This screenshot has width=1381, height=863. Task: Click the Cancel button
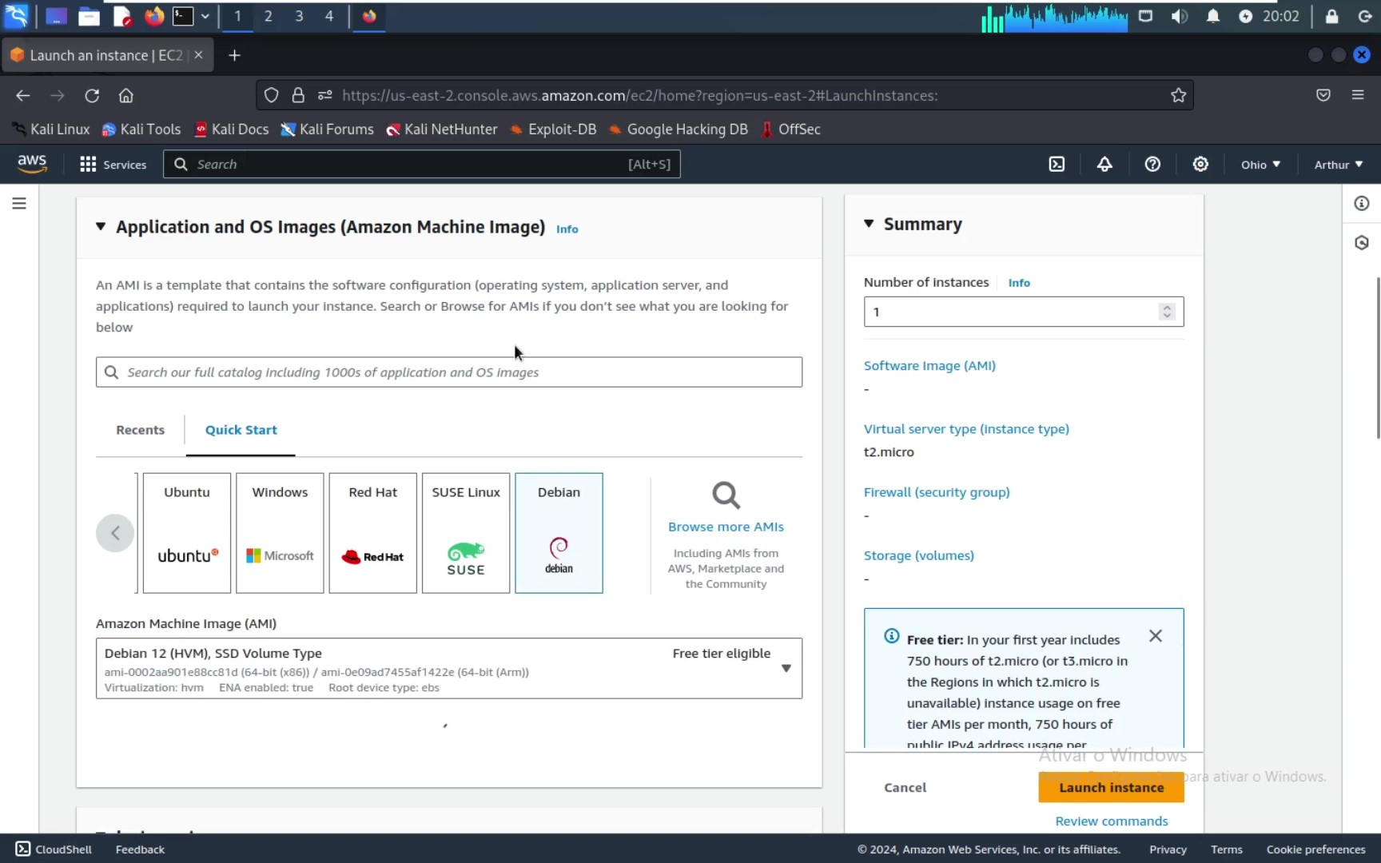click(x=905, y=788)
